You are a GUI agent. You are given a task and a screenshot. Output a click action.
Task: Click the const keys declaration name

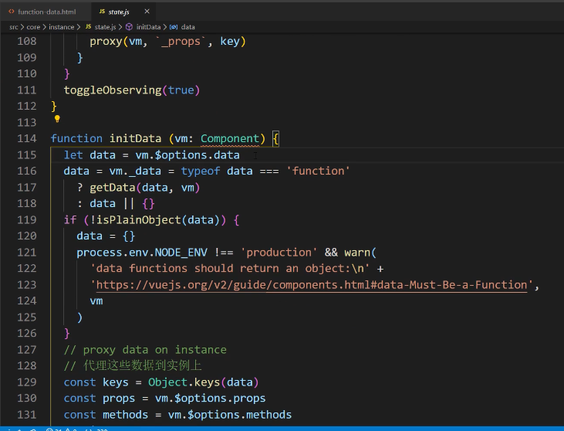pos(116,382)
